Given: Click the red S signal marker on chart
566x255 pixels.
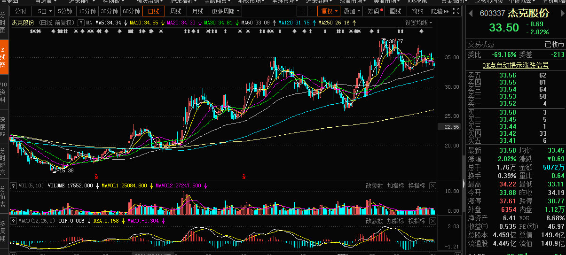Looking at the screenshot, I should coord(96,177).
